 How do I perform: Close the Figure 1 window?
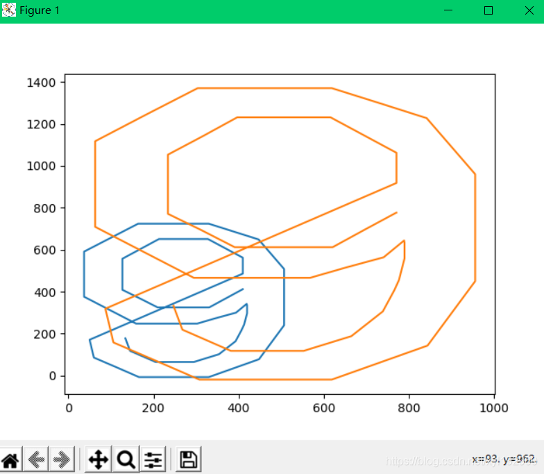(529, 10)
